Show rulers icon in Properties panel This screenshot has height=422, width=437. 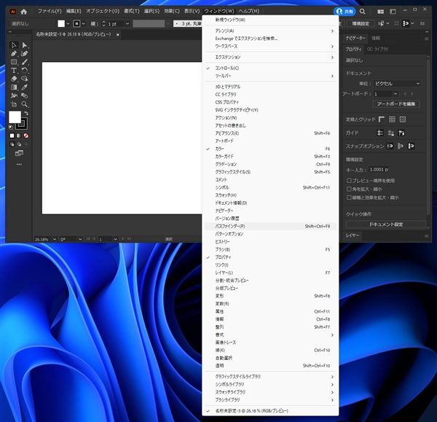pos(381,120)
